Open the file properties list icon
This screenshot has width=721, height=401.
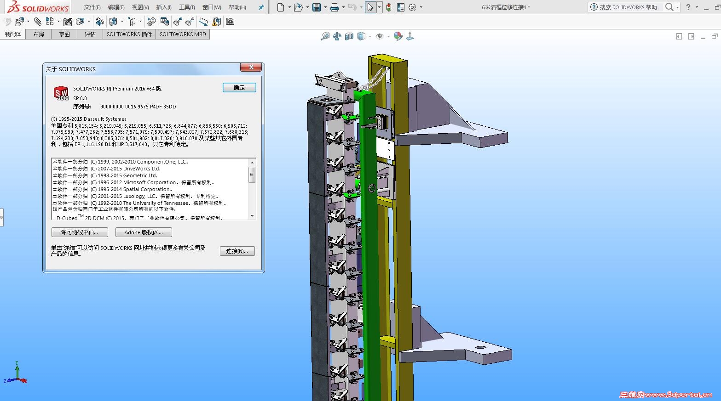point(401,7)
